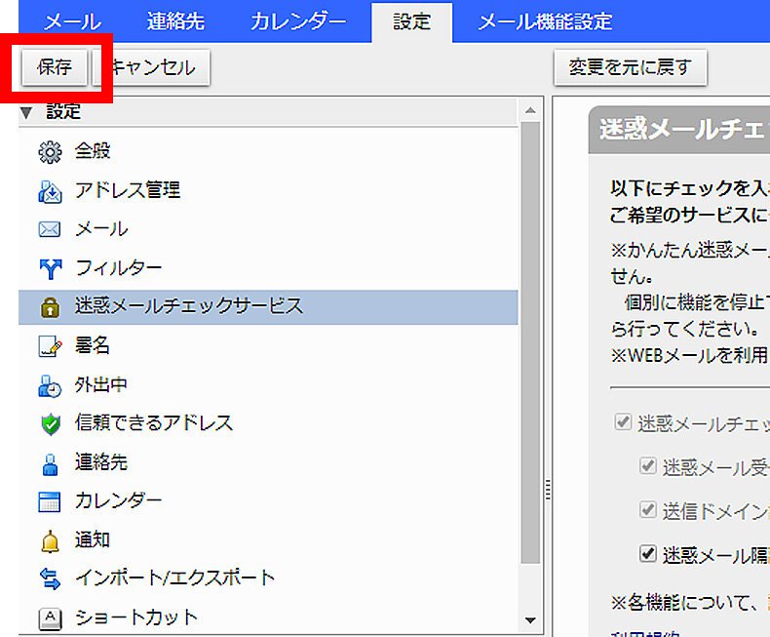Click the bell icon beside 通知
This screenshot has height=637, width=770.
click(49, 539)
